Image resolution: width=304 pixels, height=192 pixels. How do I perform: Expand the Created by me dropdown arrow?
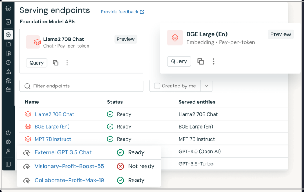tap(206, 86)
